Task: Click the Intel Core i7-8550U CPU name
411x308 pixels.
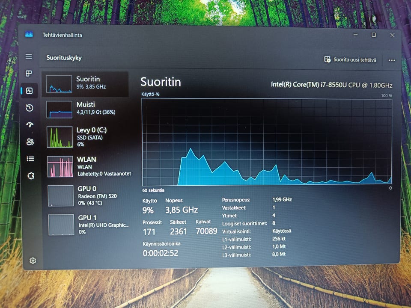Action: tap(331, 85)
